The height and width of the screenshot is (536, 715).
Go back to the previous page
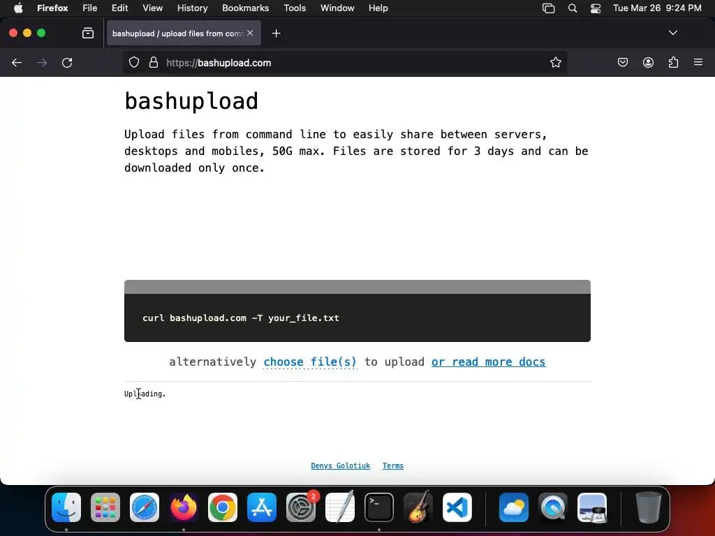(x=17, y=63)
